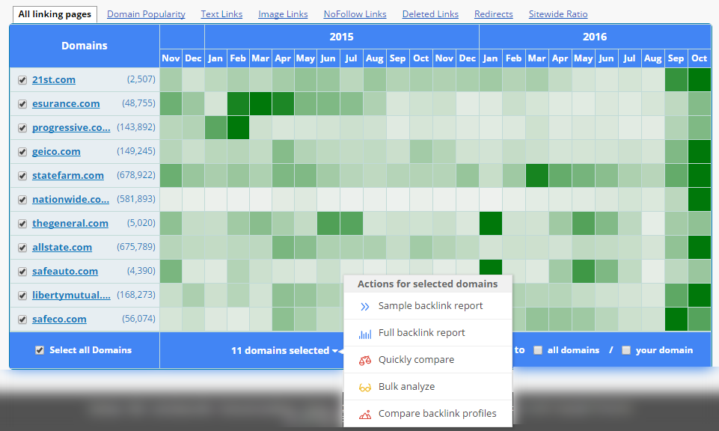Click statefarm.com March 2016 heatmap cell
Image resolution: width=719 pixels, height=431 pixels.
pos(537,175)
